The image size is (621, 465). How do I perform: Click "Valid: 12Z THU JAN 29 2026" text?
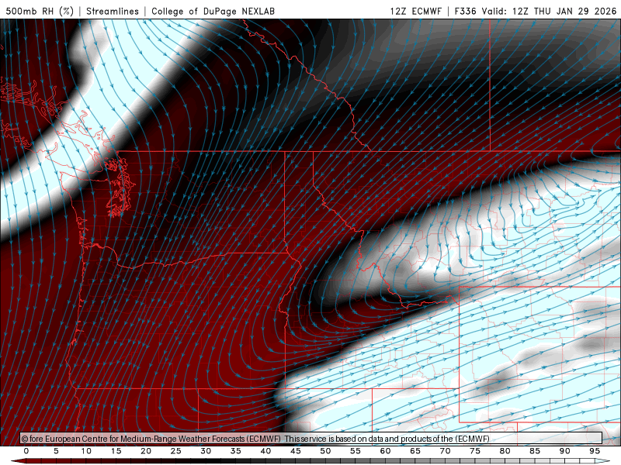point(549,11)
